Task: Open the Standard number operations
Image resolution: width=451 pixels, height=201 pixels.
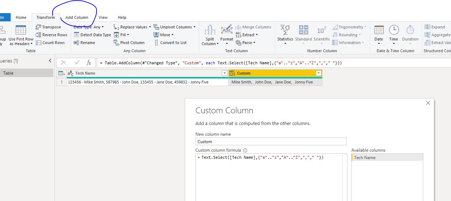Action: pyautogui.click(x=303, y=36)
